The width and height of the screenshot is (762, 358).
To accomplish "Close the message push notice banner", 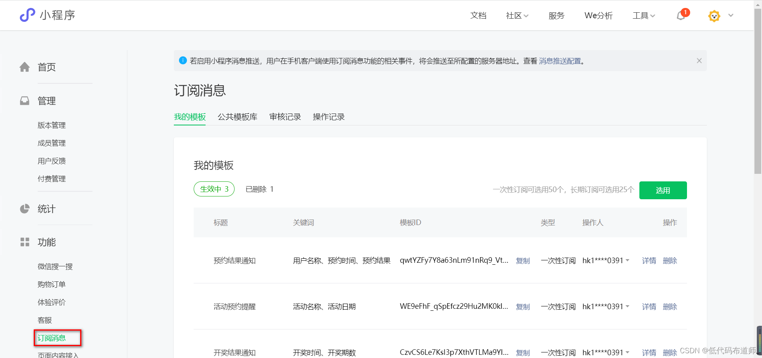I will pyautogui.click(x=699, y=61).
